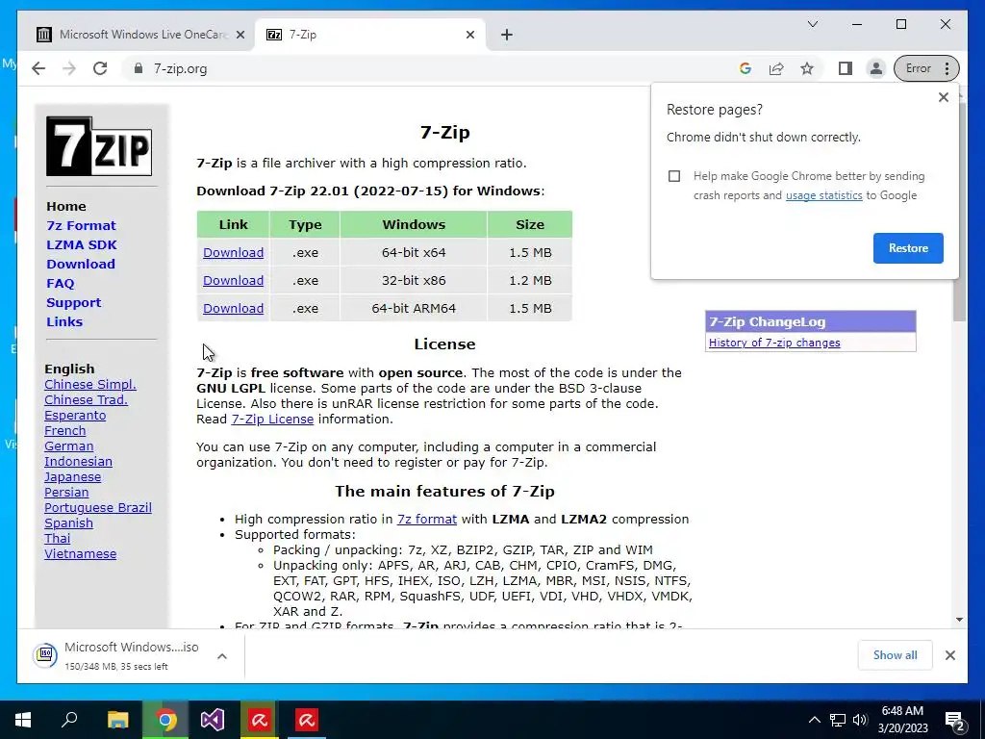Image resolution: width=985 pixels, height=739 pixels.
Task: Expand the download item options chevron
Action: [222, 656]
